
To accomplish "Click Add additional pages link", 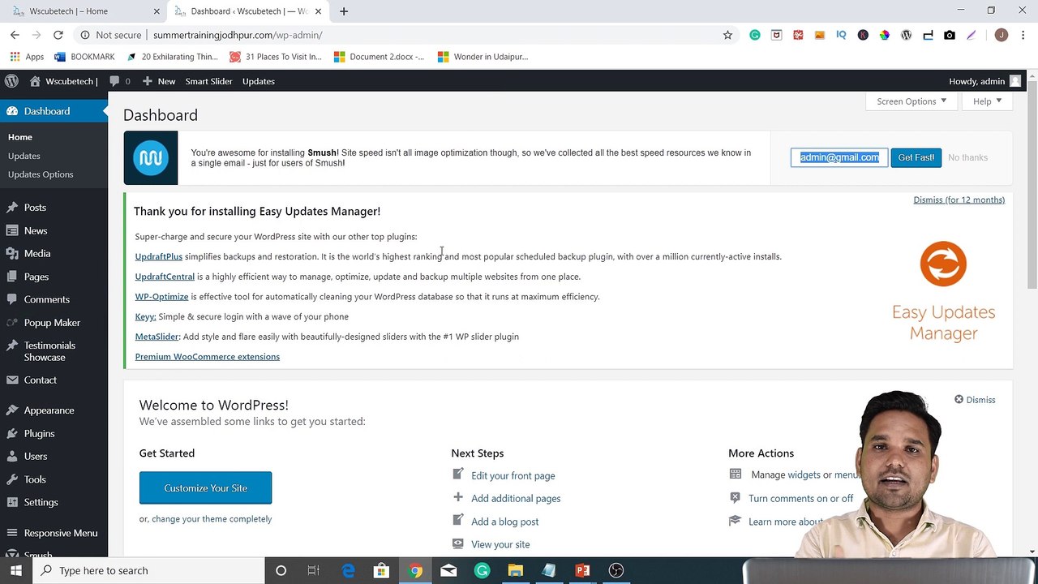I will [516, 499].
